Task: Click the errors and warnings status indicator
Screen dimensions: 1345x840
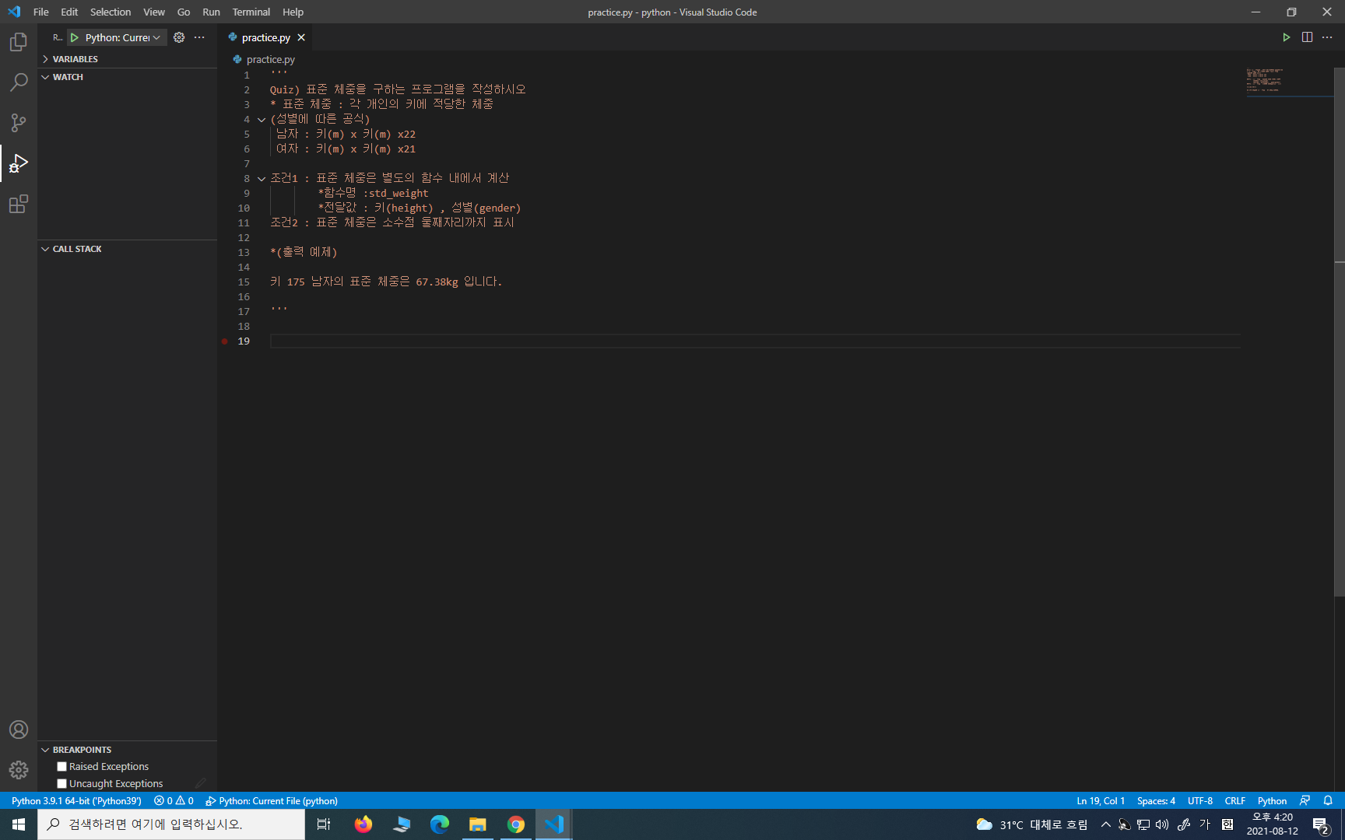Action: [174, 800]
